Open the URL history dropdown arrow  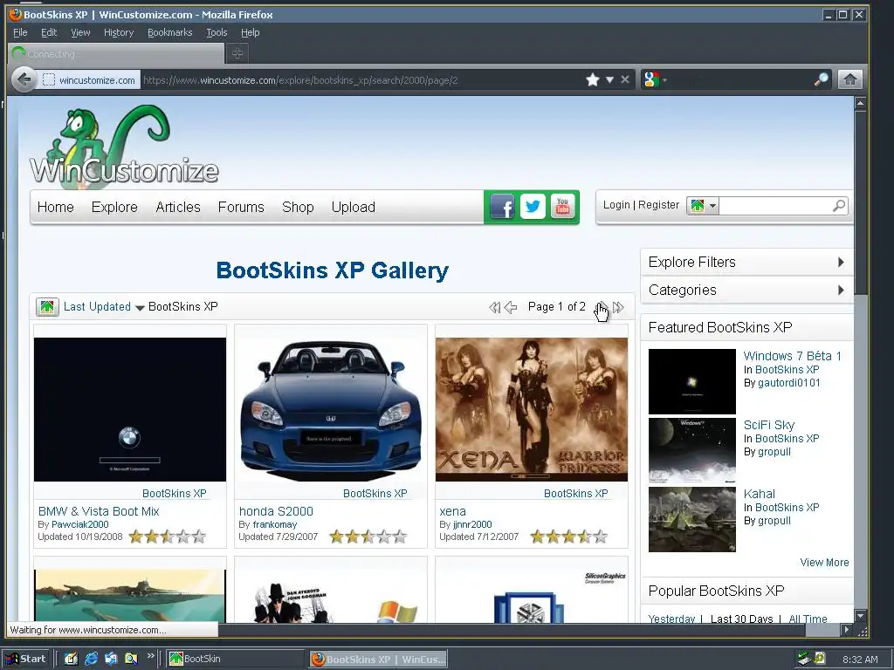[609, 79]
